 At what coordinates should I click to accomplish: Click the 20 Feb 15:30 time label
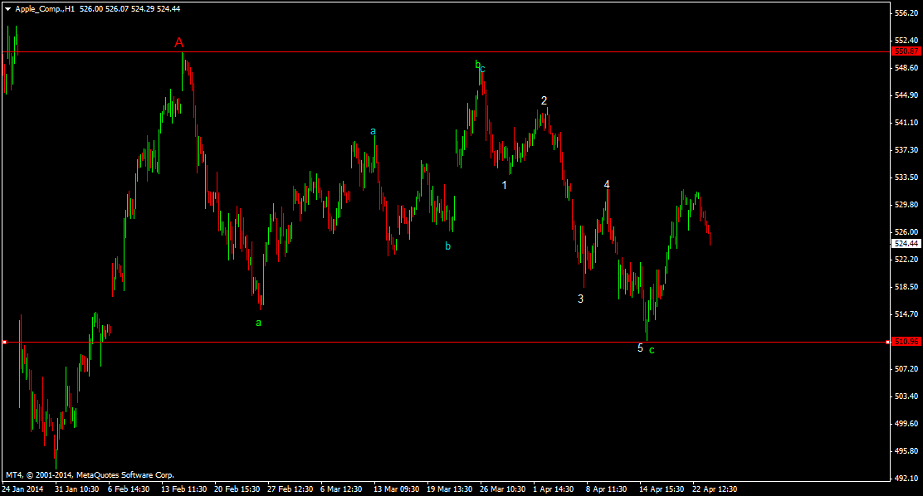(x=237, y=489)
